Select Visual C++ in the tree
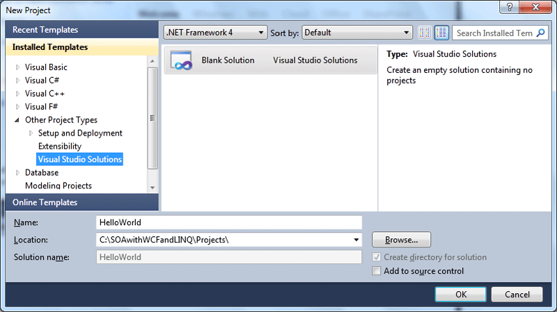The image size is (557, 312). click(x=45, y=94)
